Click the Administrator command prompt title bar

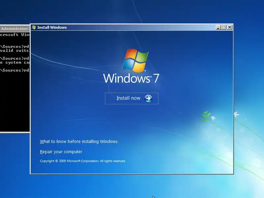pos(15,29)
